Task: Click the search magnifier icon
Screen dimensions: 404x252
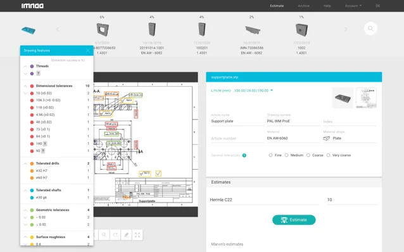Action: (x=370, y=28)
